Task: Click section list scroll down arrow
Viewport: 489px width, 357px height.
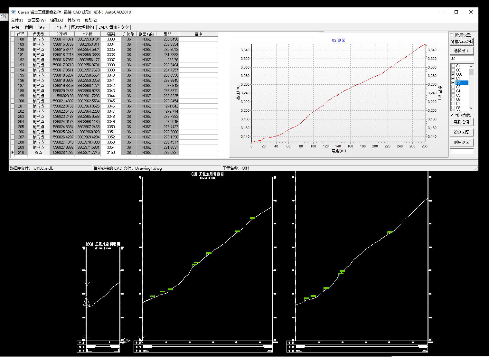Action: (471, 108)
